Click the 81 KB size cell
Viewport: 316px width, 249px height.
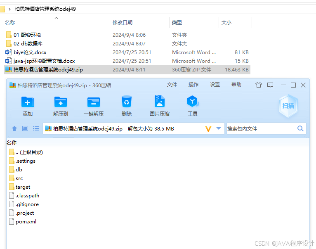[x=241, y=52]
